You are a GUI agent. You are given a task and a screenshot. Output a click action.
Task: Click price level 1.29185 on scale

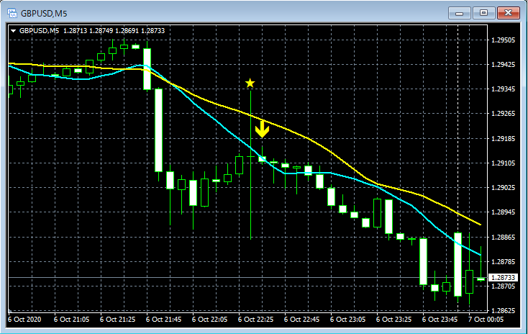tap(503, 138)
